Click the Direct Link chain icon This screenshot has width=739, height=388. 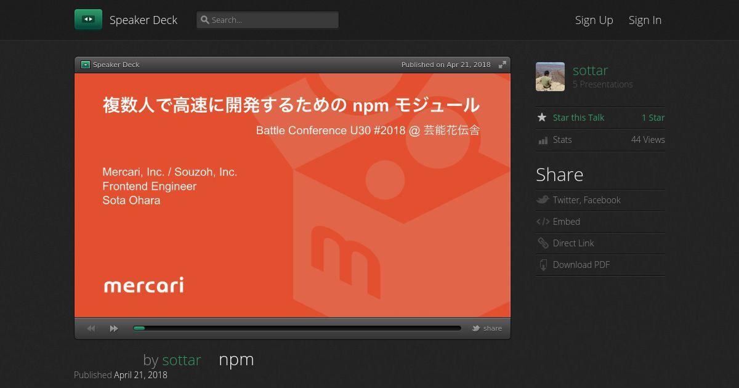pyautogui.click(x=543, y=243)
